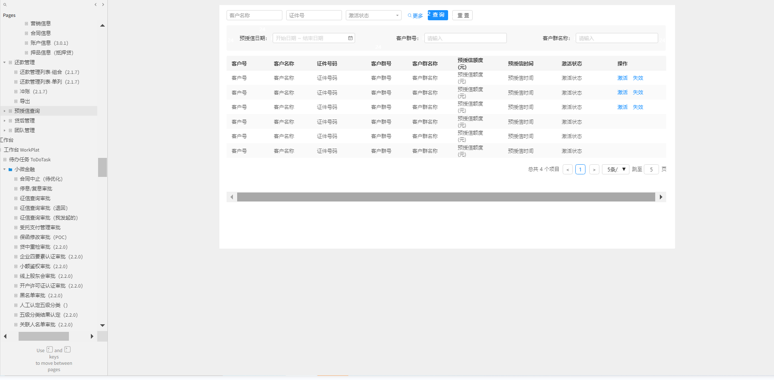Image resolution: width=774 pixels, height=380 pixels.
Task: Click the 更多 magnifier link
Action: pos(415,16)
